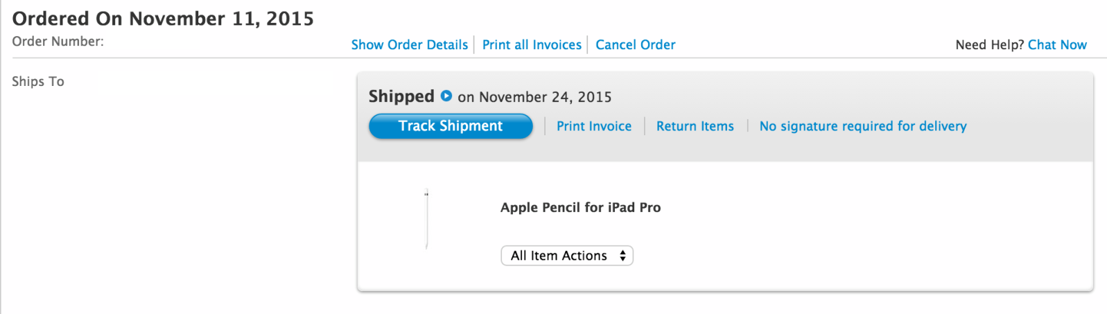Open the Return Items link
The height and width of the screenshot is (314, 1107).
tap(695, 126)
